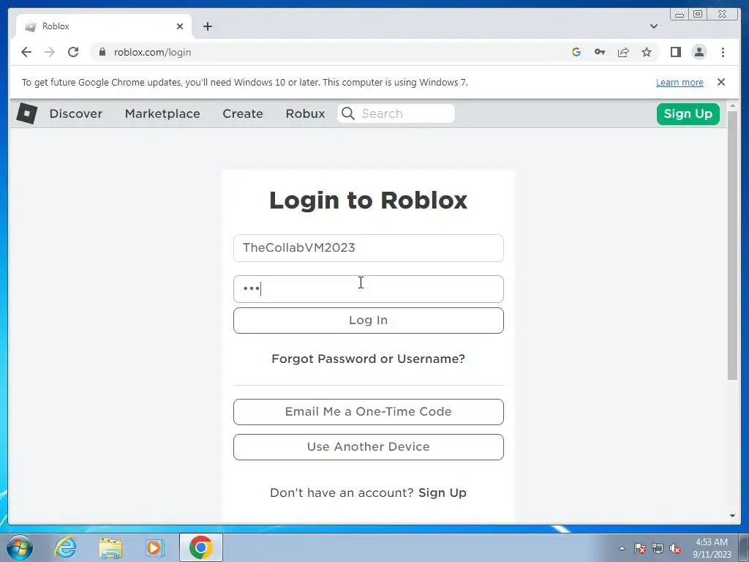Click the Roblox search magnifier icon
Viewport: 749px width, 562px height.
(x=348, y=113)
